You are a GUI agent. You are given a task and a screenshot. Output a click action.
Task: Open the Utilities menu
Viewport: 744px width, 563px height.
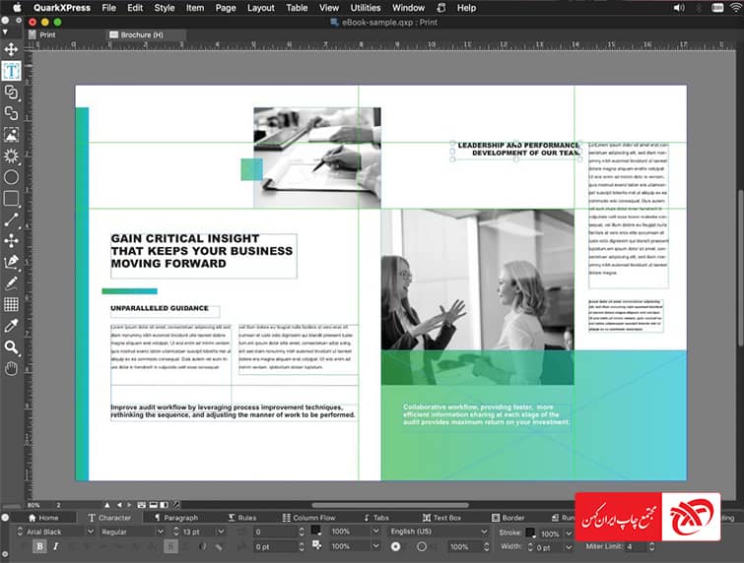pos(366,8)
